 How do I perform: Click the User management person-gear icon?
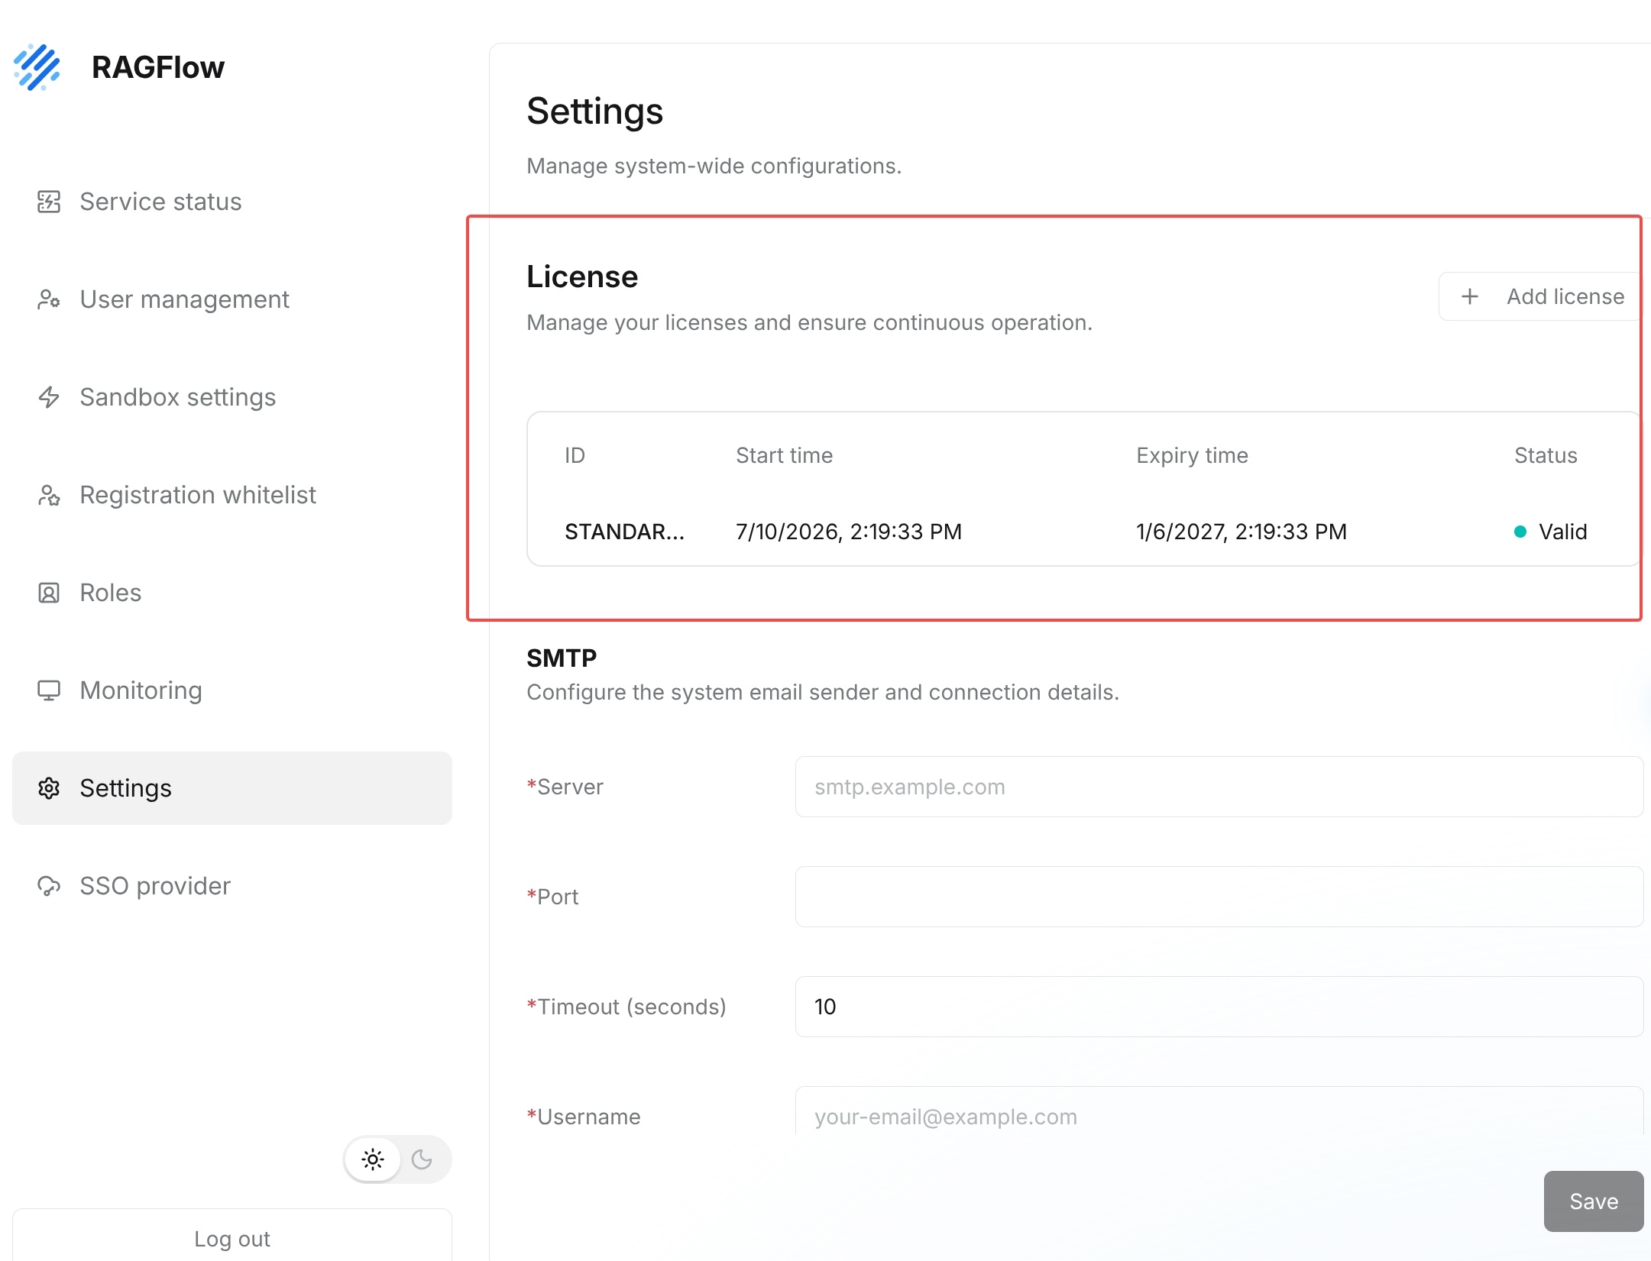[x=49, y=299]
